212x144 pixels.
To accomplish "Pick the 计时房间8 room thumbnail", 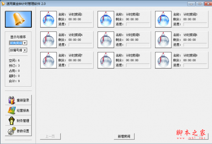I will [x=106, y=61].
